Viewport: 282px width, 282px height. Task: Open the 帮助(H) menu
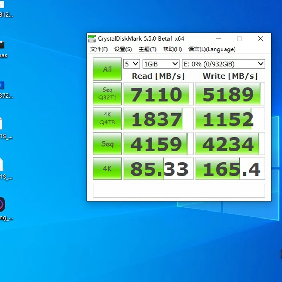(x=172, y=49)
